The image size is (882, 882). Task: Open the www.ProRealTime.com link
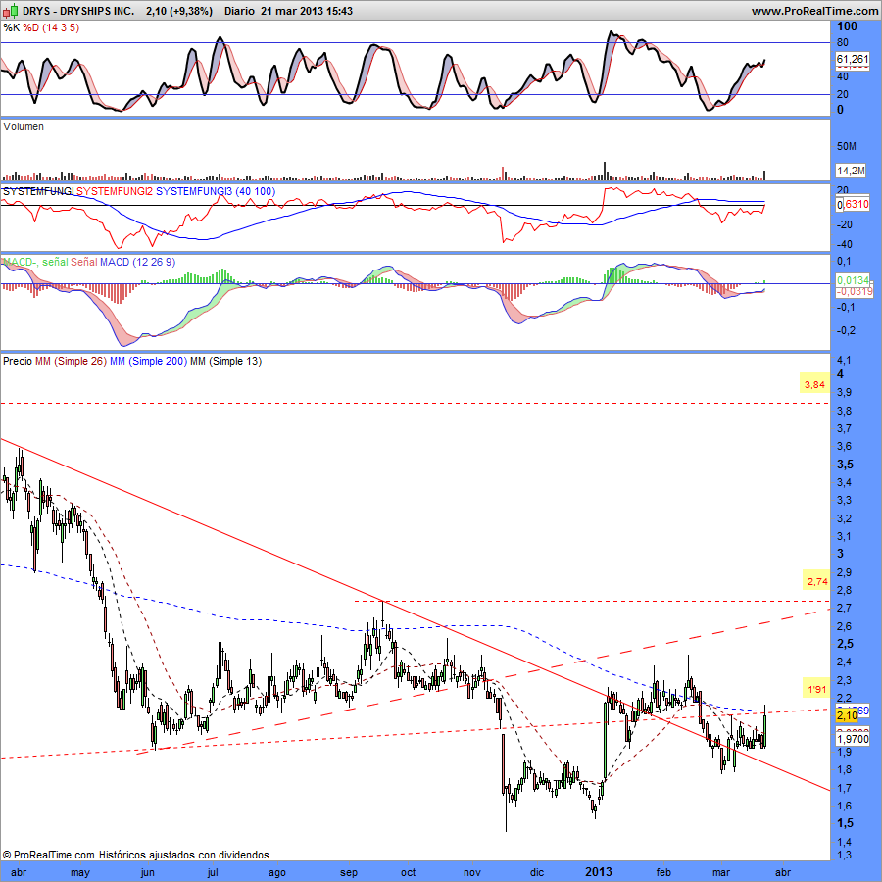[814, 11]
